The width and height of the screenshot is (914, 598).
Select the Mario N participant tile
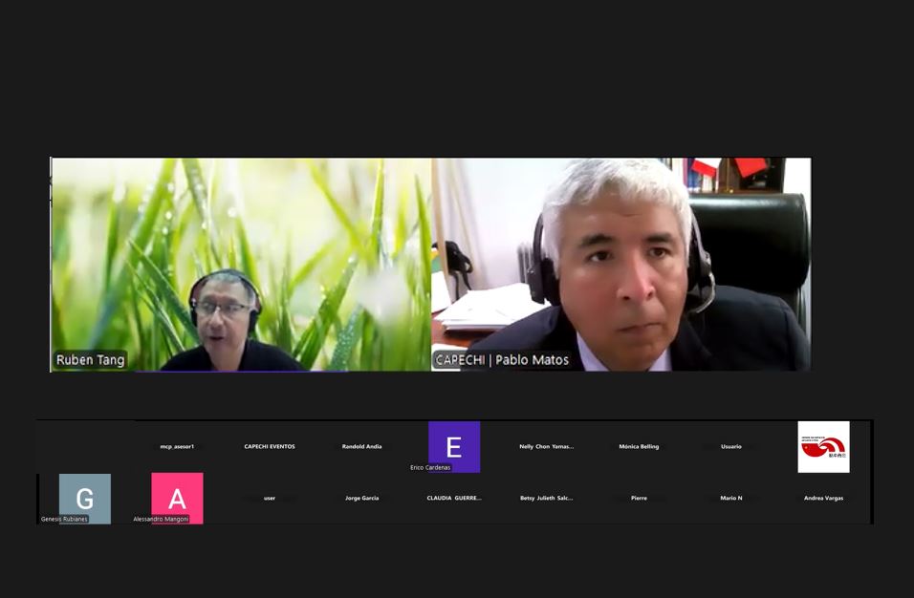click(730, 498)
